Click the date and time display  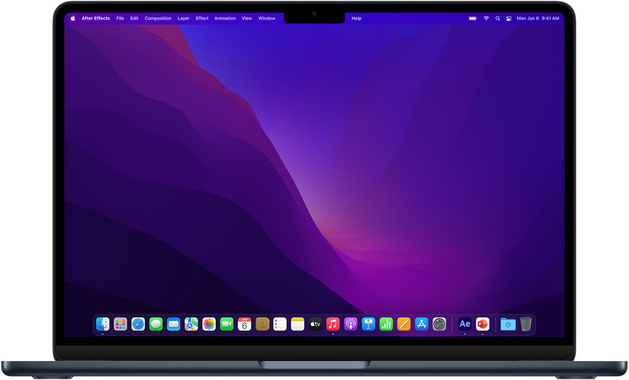pos(538,18)
